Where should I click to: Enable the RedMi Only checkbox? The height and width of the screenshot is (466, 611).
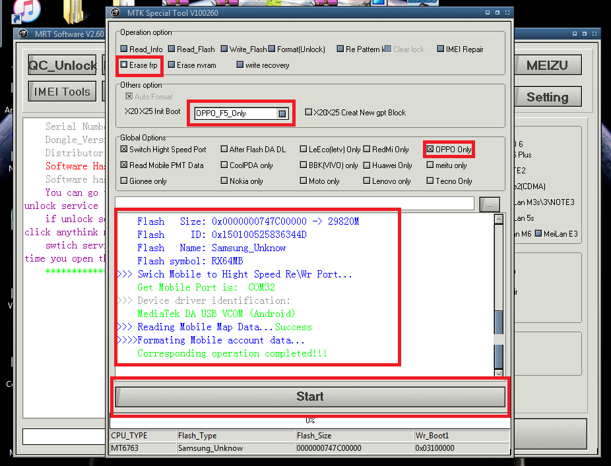(367, 149)
